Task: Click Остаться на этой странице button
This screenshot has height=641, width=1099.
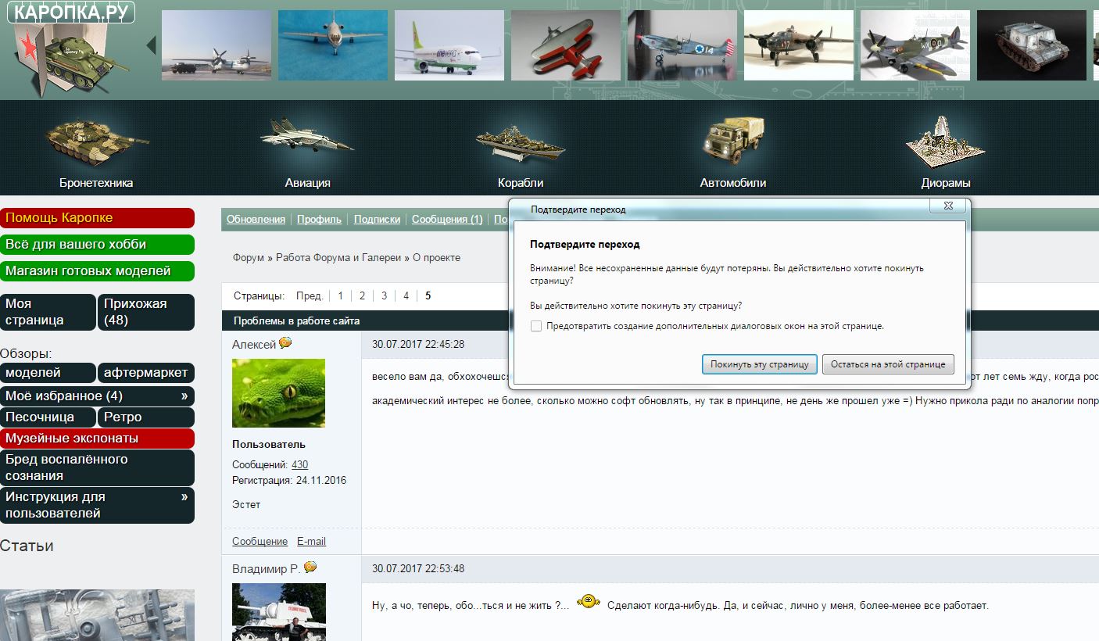Action: pyautogui.click(x=887, y=364)
